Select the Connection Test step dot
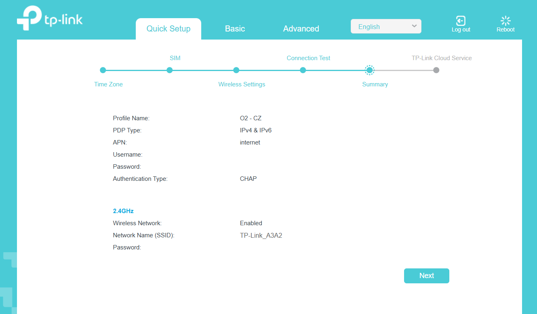Viewport: 537px width, 314px height. tap(303, 70)
